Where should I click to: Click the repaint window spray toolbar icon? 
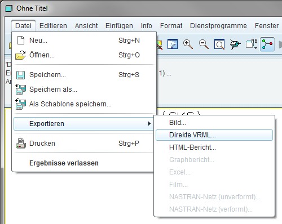click(x=173, y=44)
